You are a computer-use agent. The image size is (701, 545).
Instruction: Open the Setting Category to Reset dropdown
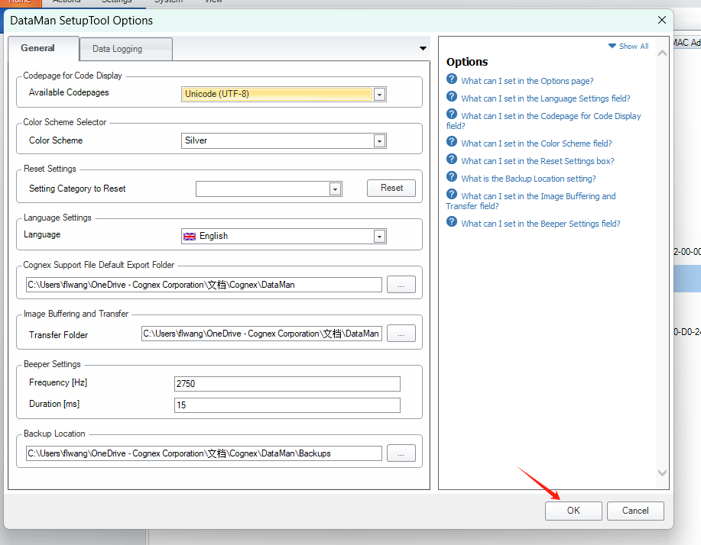coord(335,189)
